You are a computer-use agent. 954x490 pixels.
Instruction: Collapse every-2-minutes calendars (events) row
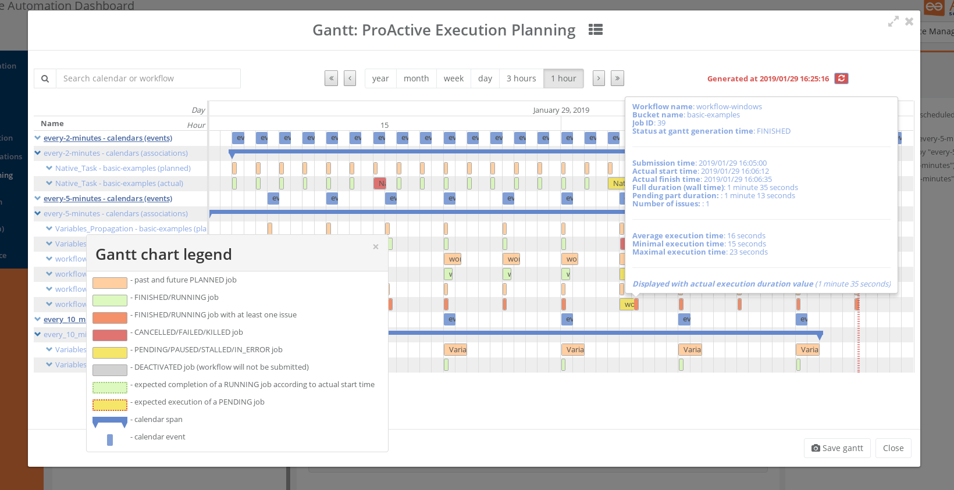(x=38, y=138)
